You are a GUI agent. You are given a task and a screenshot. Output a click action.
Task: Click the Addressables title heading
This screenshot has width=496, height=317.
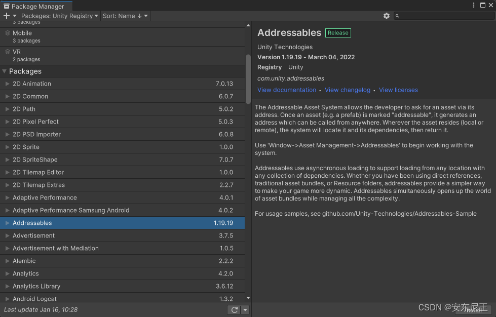(289, 32)
